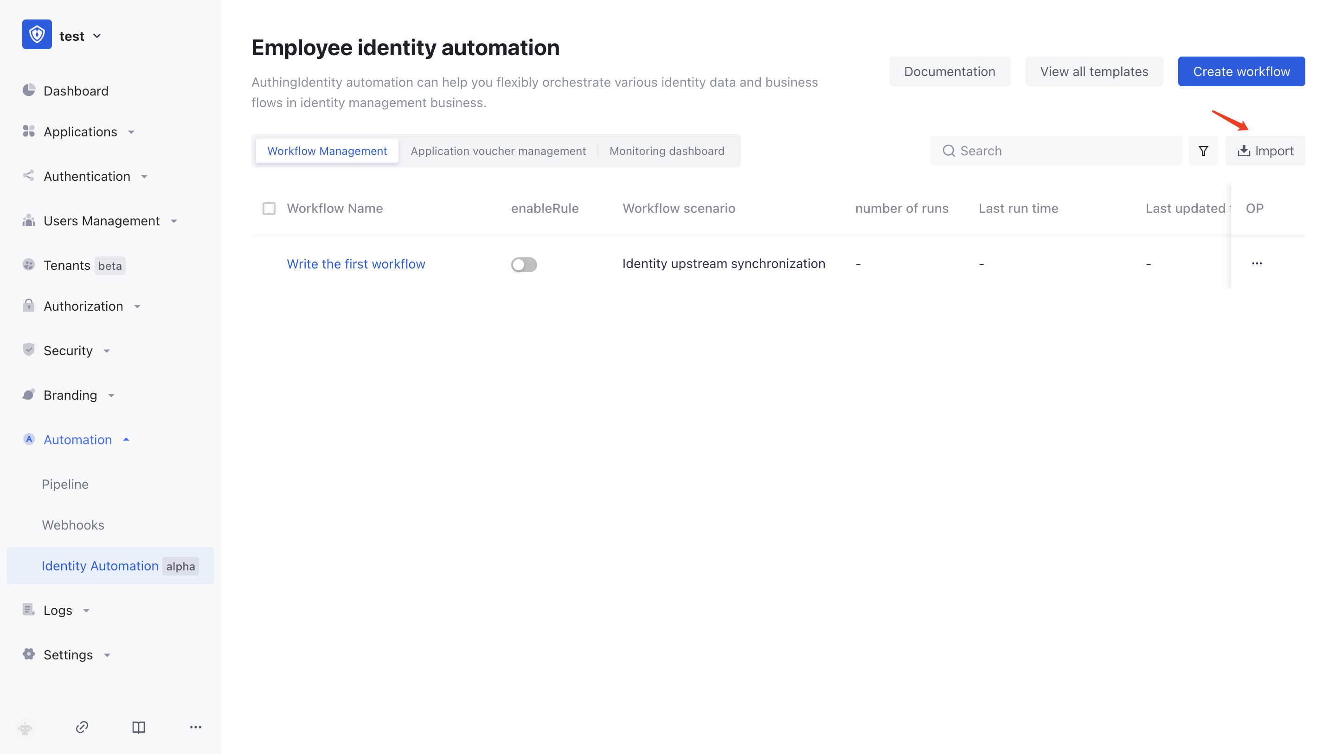Check the select-all workflows checkbox
Viewport: 1335px width, 754px height.
coord(269,208)
